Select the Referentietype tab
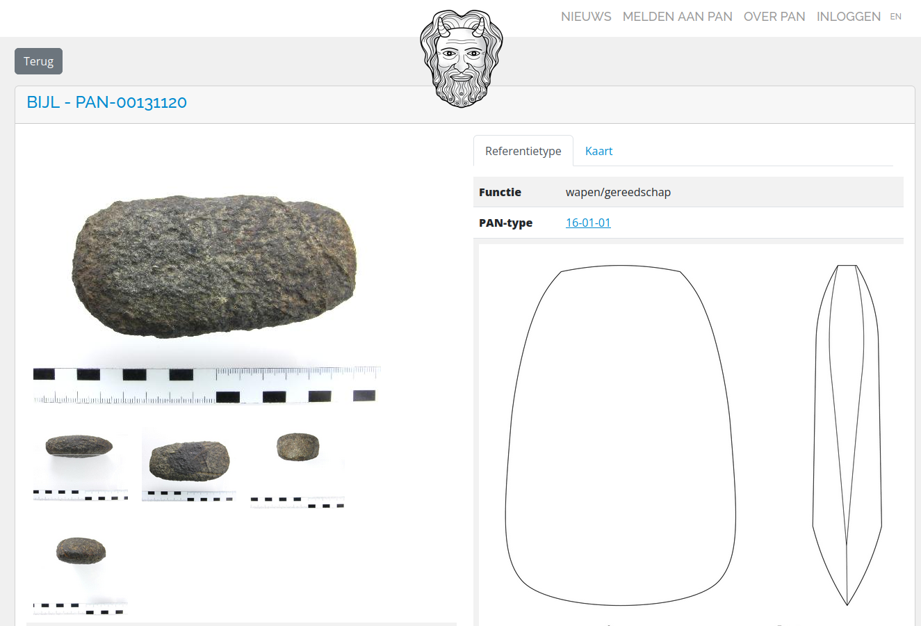 [x=523, y=151]
